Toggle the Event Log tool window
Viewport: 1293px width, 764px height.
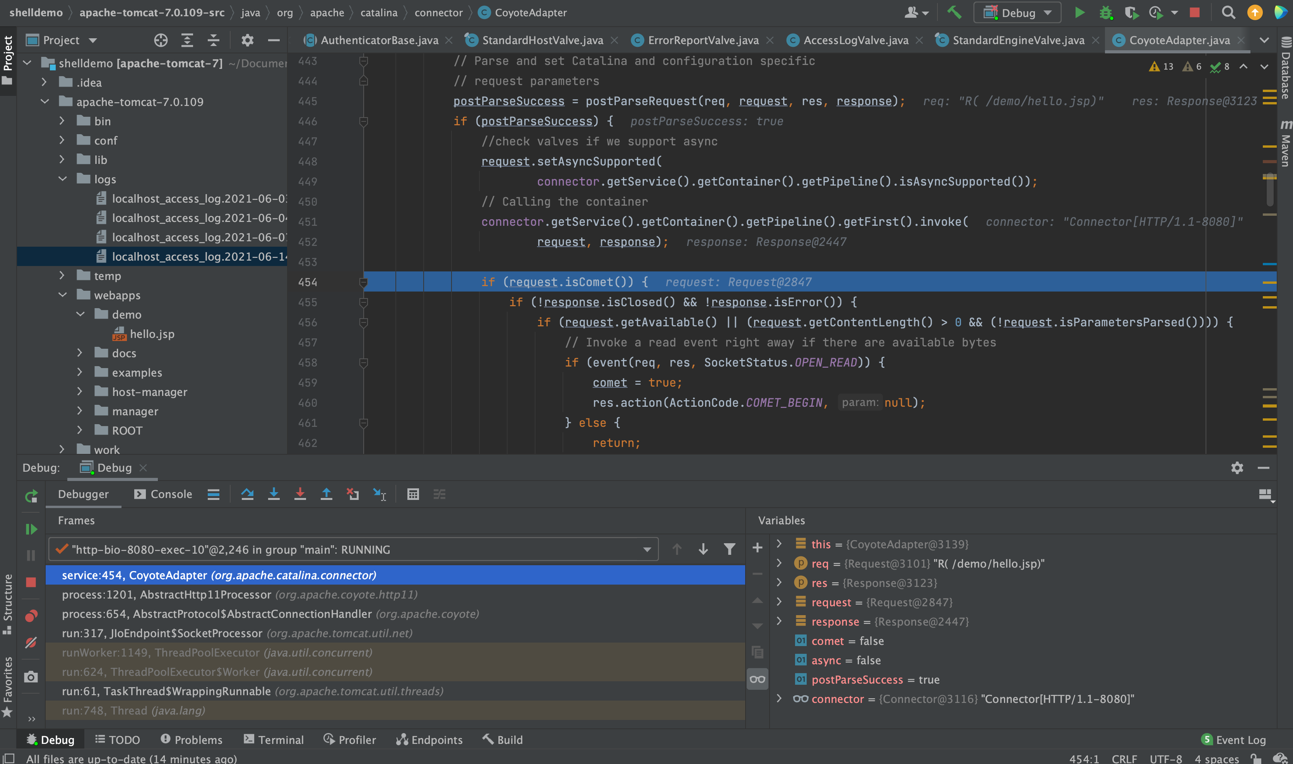[1233, 740]
